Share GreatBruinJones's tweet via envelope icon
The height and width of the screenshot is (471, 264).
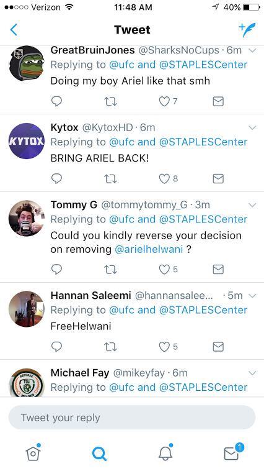click(218, 101)
